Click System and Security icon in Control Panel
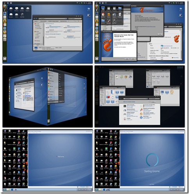 point(125,106)
